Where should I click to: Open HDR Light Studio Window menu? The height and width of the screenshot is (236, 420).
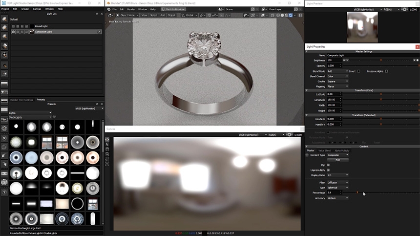49,9
